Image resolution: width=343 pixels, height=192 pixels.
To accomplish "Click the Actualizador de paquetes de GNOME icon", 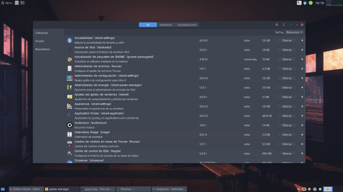I will (x=69, y=59).
